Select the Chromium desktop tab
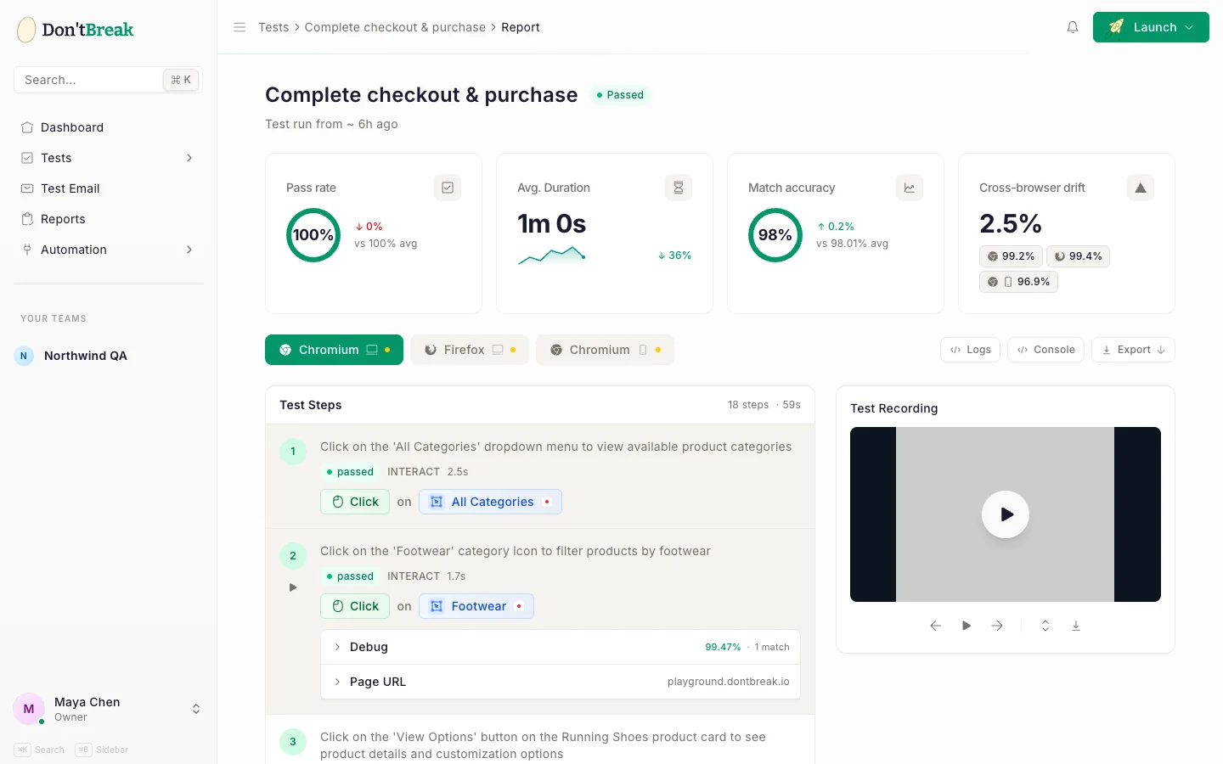Image resolution: width=1223 pixels, height=764 pixels. point(335,350)
